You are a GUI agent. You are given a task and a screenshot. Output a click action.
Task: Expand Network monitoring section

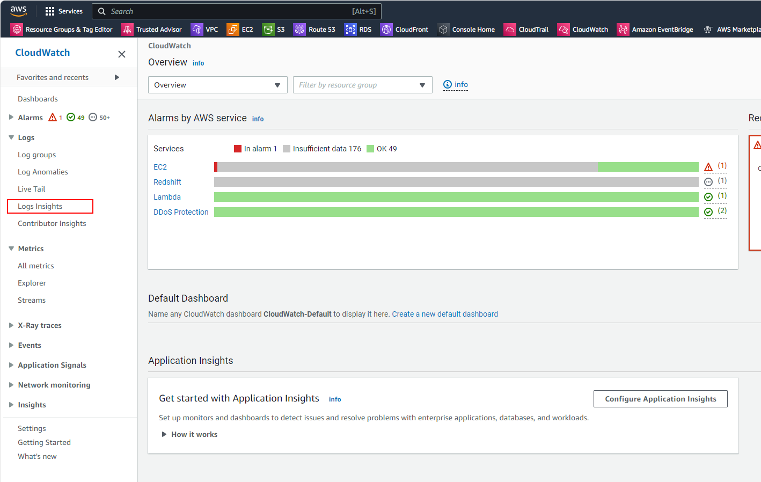click(11, 385)
